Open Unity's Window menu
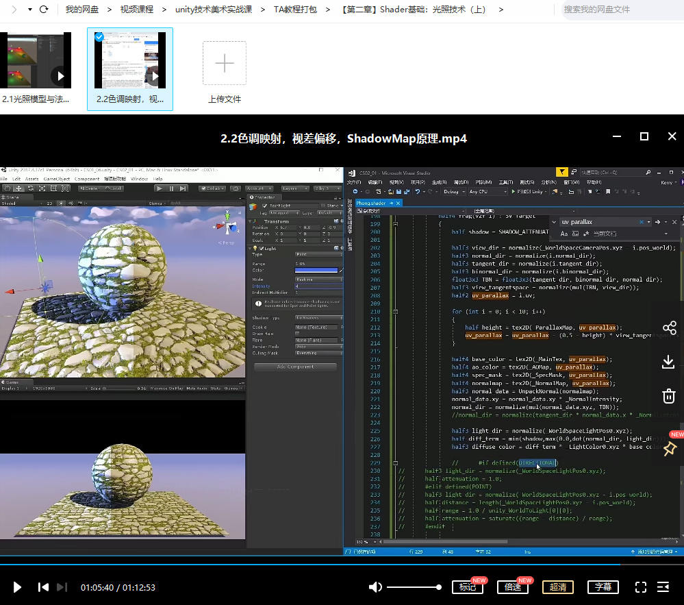This screenshot has height=605, width=684. point(139,179)
